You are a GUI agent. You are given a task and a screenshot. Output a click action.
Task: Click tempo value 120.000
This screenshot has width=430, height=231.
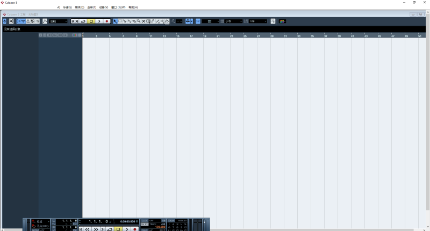click(160, 227)
